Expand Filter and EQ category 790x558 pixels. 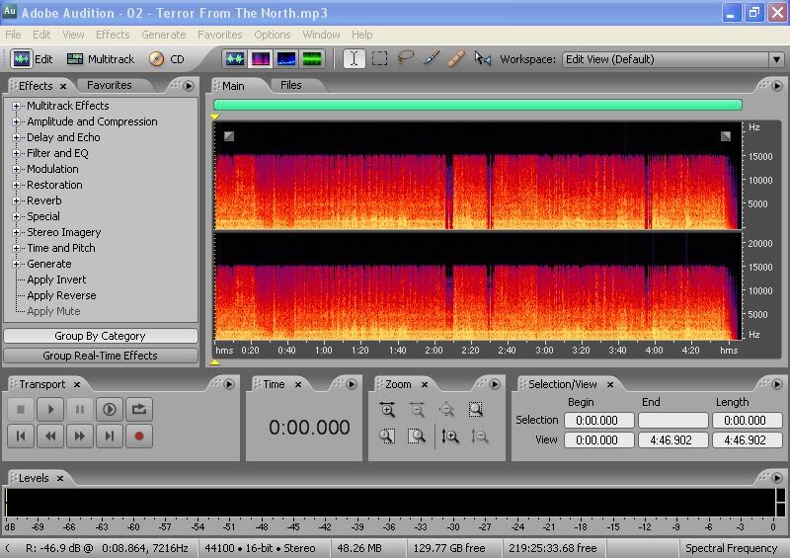point(16,153)
